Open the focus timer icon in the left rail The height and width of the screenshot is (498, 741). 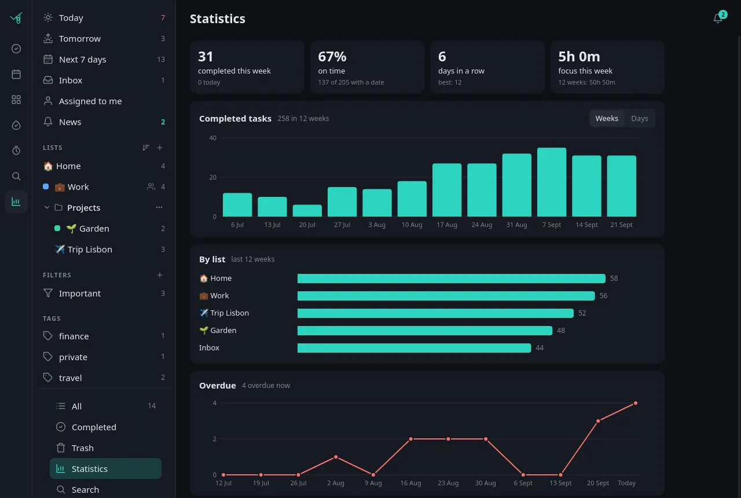click(x=16, y=151)
